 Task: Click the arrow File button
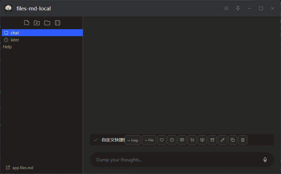coord(149,140)
